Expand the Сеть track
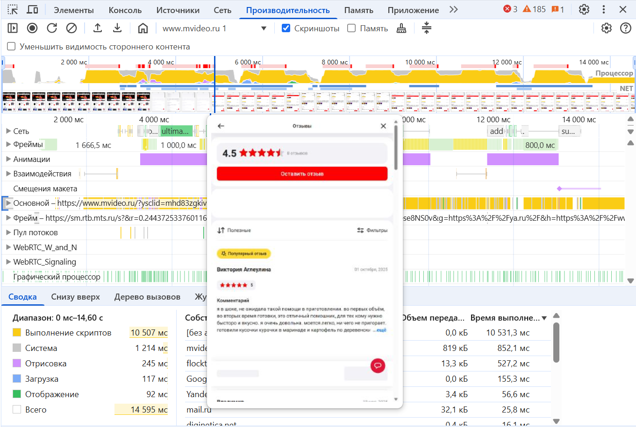This screenshot has width=636, height=427. pos(8,131)
